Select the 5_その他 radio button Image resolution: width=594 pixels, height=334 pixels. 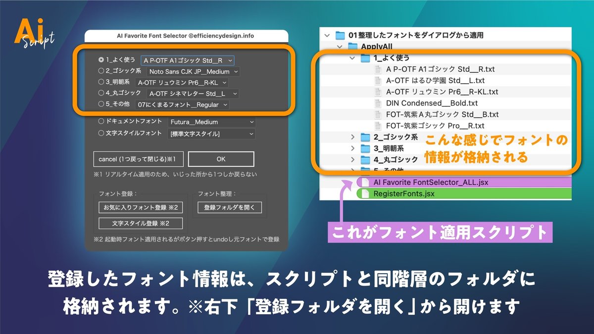point(101,104)
